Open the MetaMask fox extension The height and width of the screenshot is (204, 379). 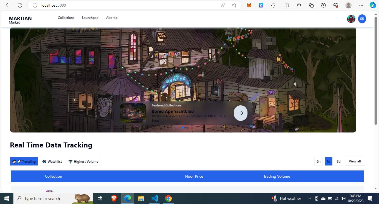tap(249, 5)
